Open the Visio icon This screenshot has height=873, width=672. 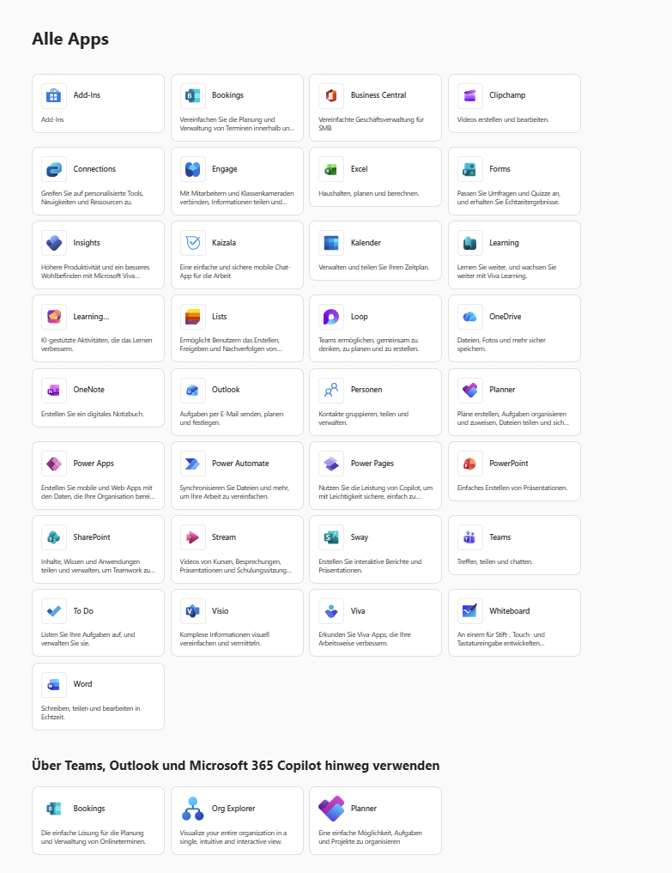192,611
